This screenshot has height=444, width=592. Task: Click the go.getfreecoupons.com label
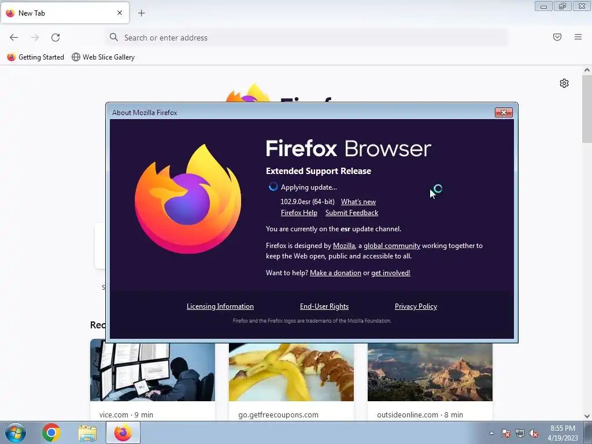click(278, 415)
